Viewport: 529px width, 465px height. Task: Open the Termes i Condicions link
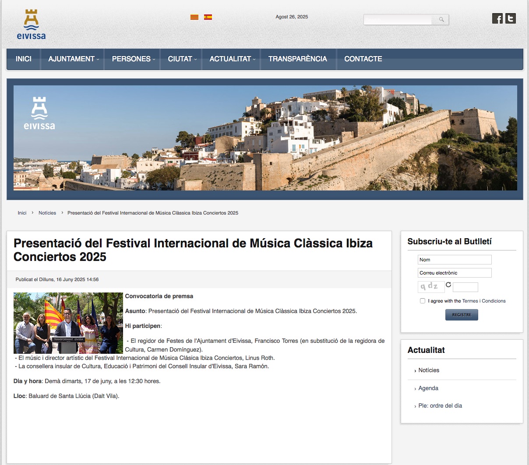[484, 301]
